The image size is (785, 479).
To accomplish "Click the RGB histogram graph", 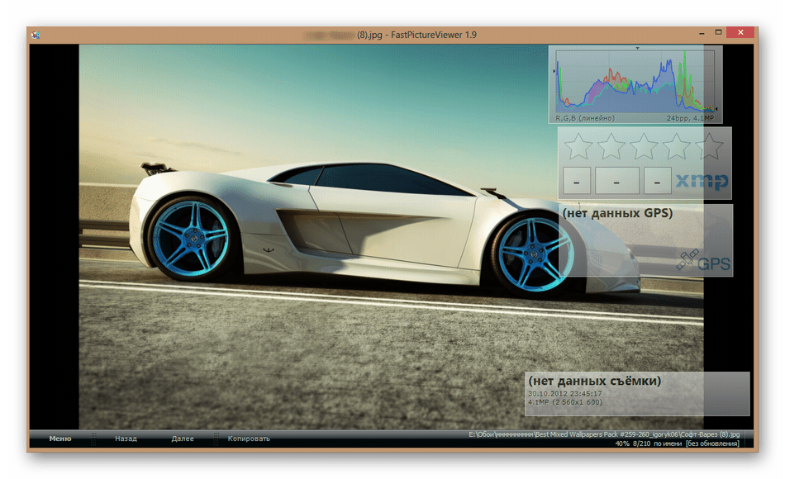I will point(635,81).
